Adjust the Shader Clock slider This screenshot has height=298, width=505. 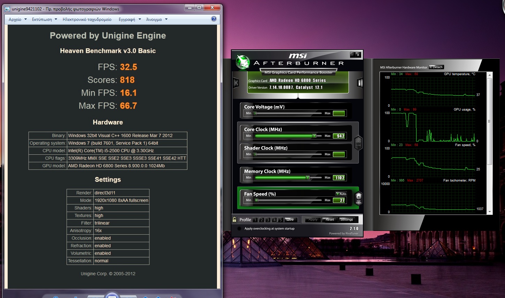point(288,154)
